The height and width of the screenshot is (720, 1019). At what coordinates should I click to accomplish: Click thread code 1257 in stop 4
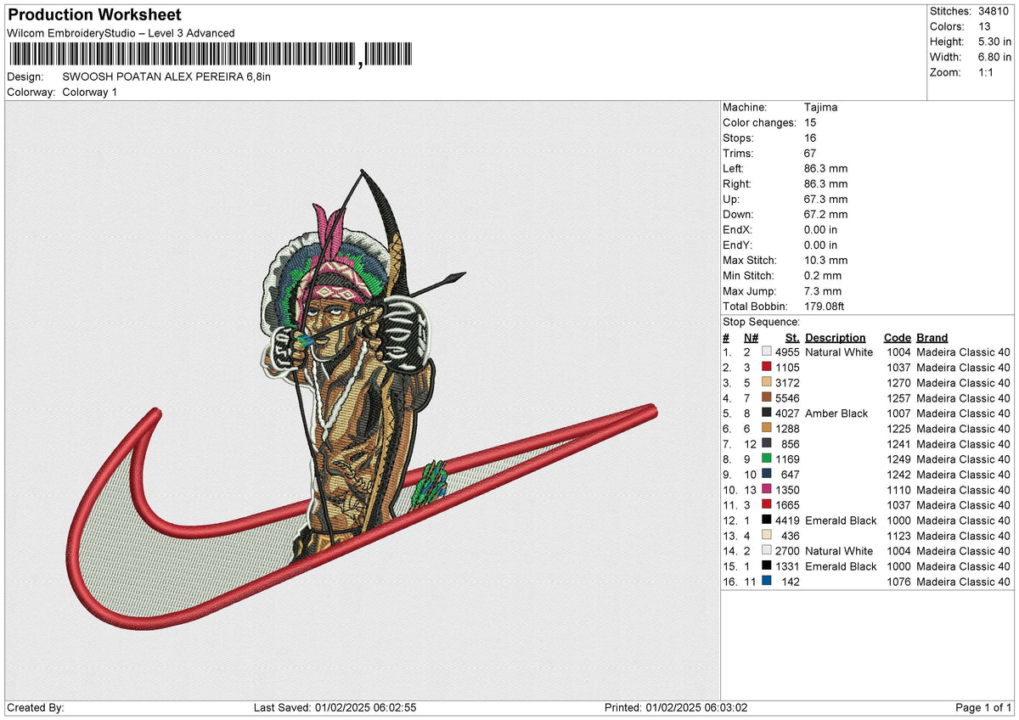(898, 397)
